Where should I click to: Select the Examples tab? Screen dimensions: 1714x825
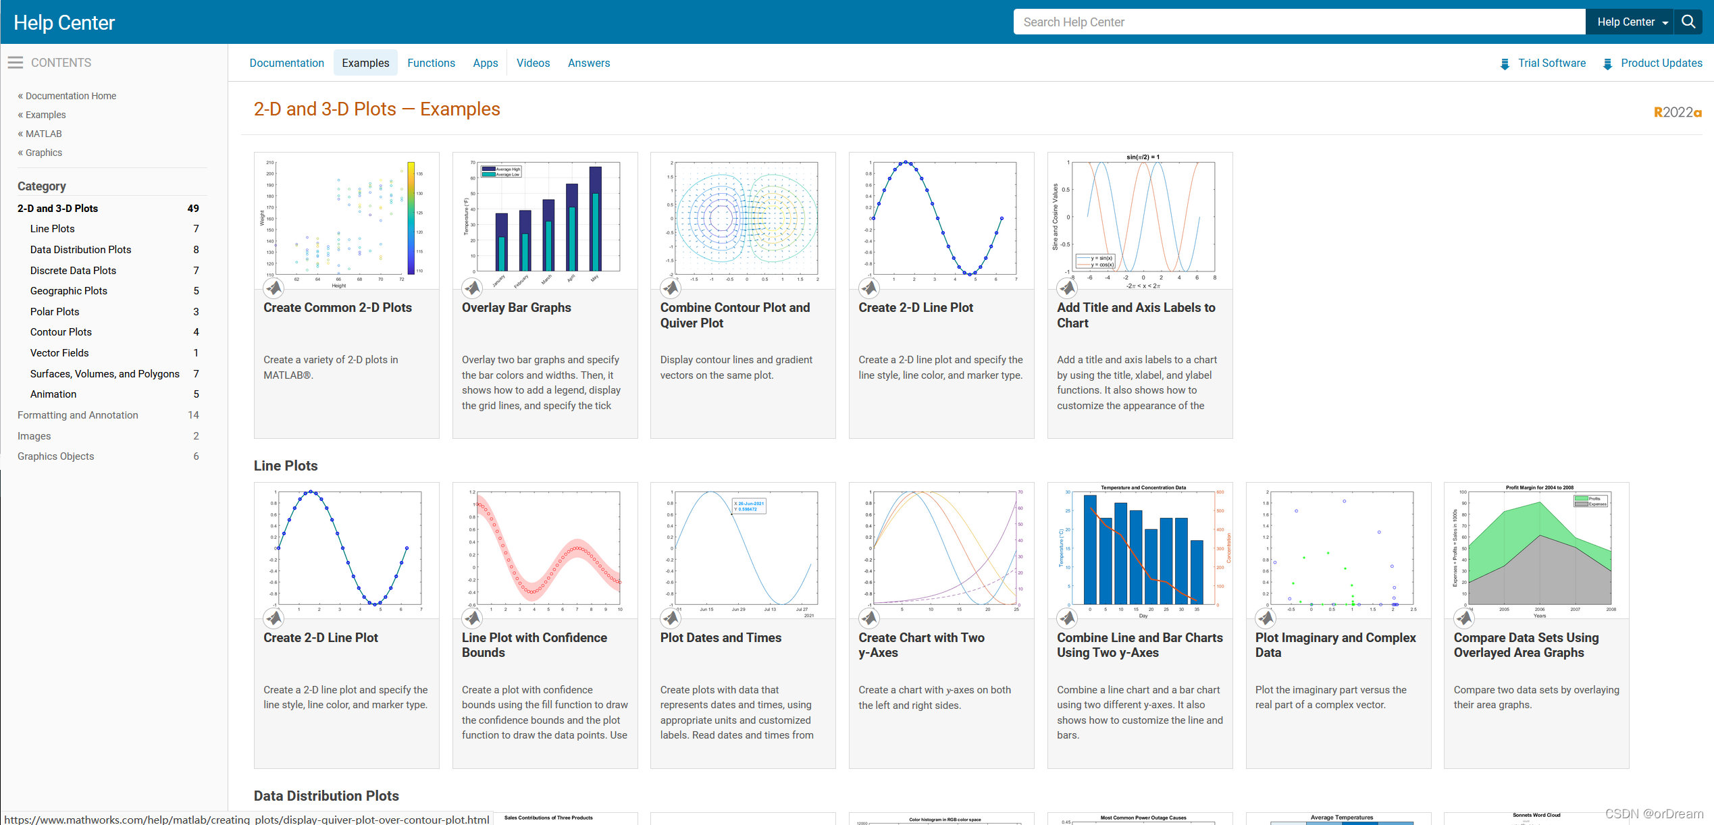pyautogui.click(x=366, y=63)
